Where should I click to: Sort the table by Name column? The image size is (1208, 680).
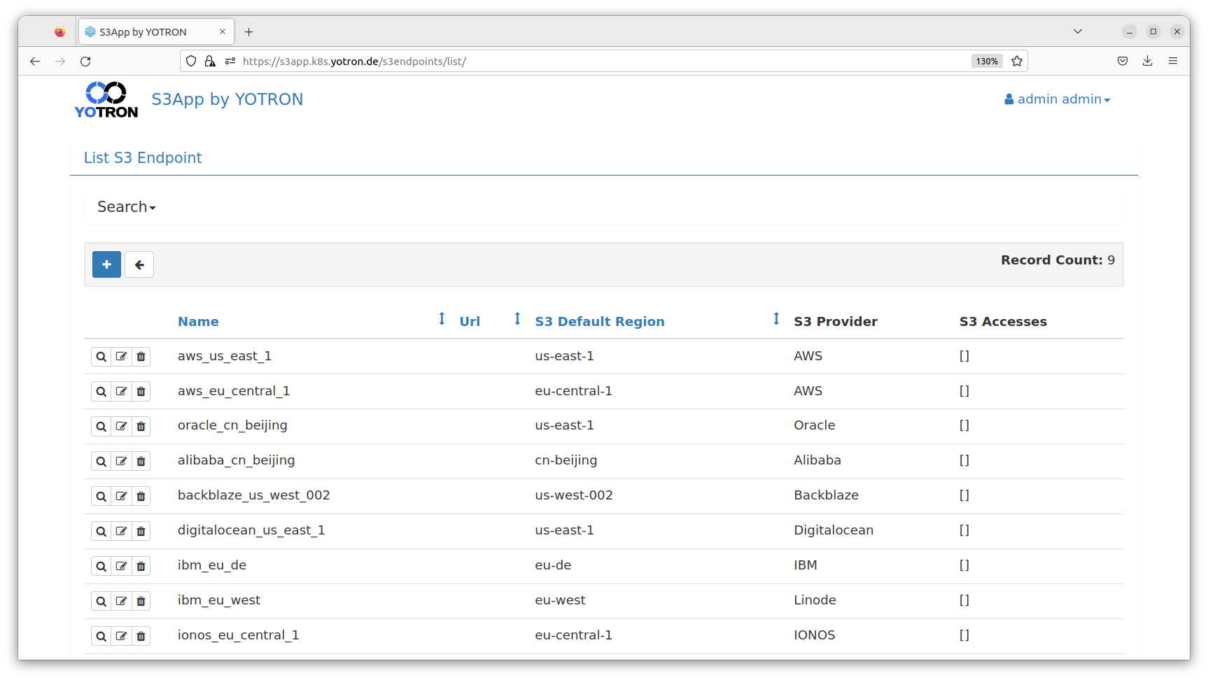tap(198, 322)
